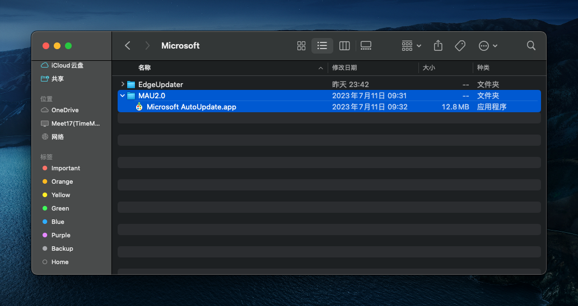Filter by the Orange tag
Image resolution: width=578 pixels, height=306 pixels.
click(x=62, y=181)
